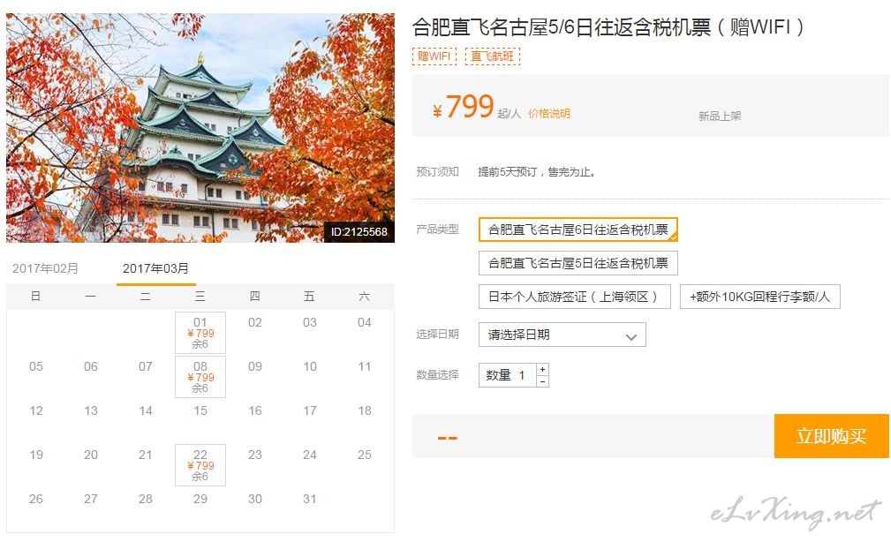
Task: Select the 2017年03月 calendar tab
Action: [155, 268]
